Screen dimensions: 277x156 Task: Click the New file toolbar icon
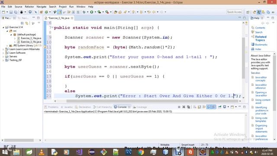tap(3, 12)
